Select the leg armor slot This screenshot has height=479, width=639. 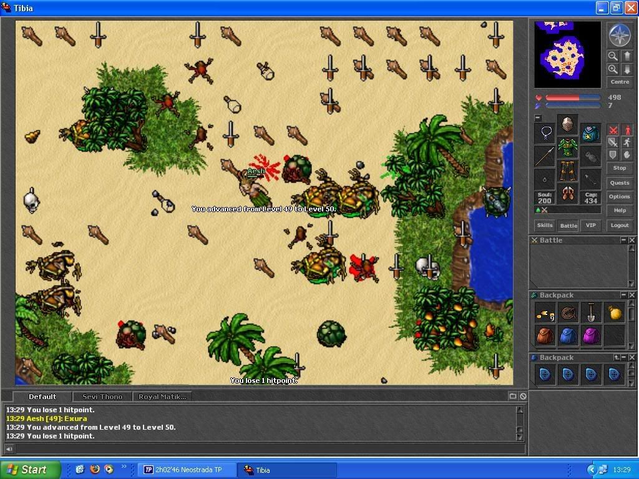pos(567,171)
